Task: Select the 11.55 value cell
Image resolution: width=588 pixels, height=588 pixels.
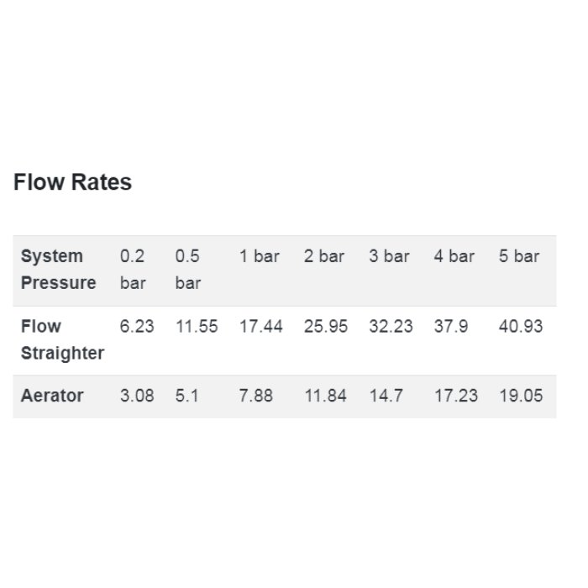Action: click(x=197, y=326)
